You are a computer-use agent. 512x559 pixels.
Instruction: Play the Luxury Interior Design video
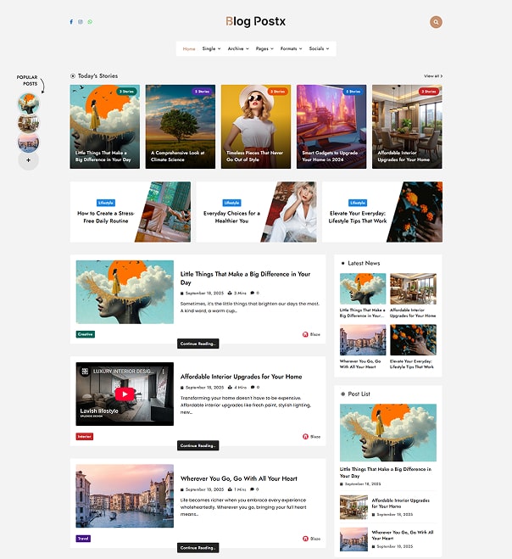coord(125,394)
